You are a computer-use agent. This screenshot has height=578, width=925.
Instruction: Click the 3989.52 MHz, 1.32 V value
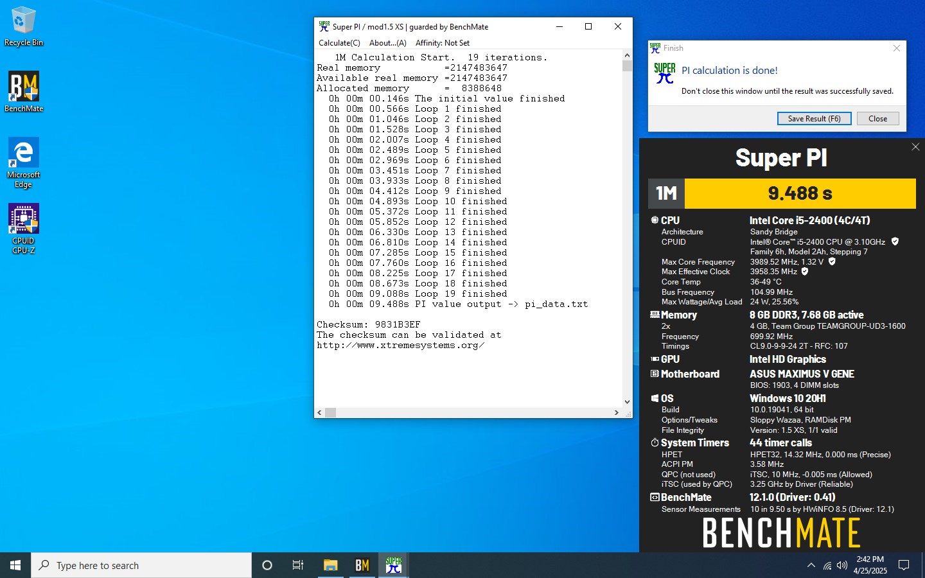click(x=787, y=261)
